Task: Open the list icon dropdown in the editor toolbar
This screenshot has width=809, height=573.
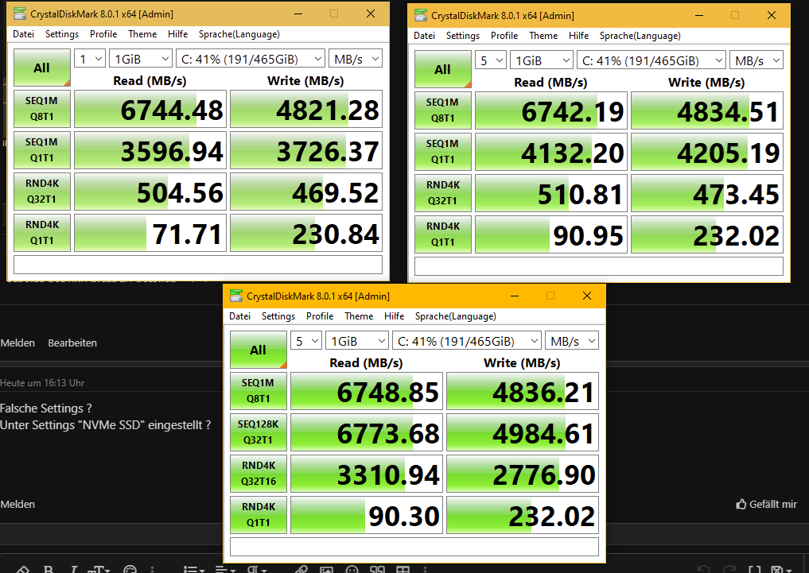Action: pos(194,569)
